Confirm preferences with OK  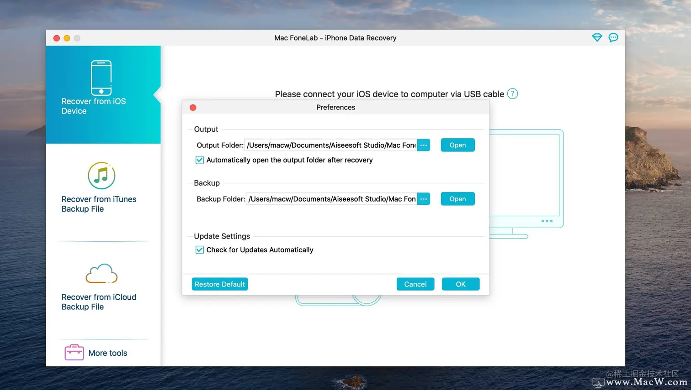click(x=461, y=284)
